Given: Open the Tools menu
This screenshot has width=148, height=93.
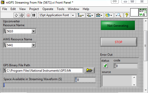Looking at the screenshot, I should point(60,9).
